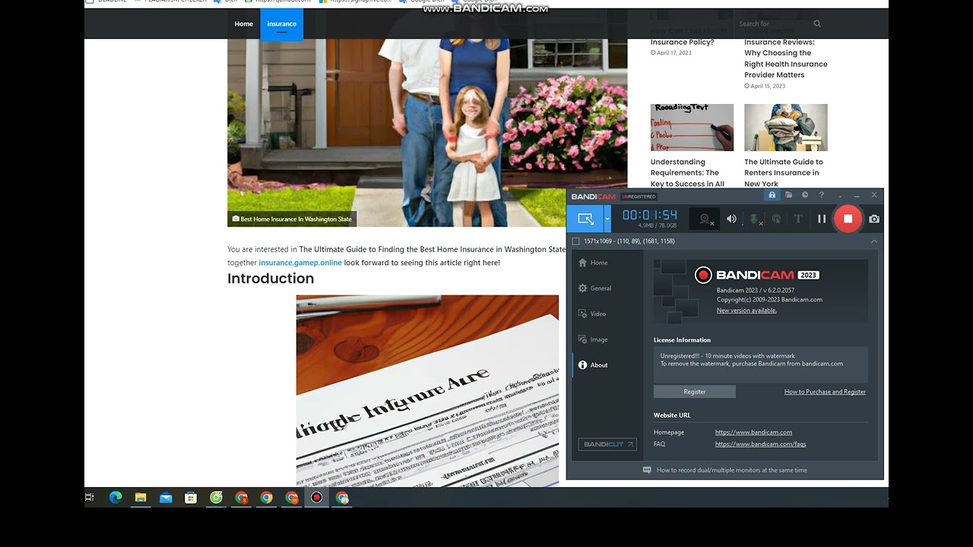Open How to Purchase and Register link
973x547 pixels.
(x=825, y=392)
